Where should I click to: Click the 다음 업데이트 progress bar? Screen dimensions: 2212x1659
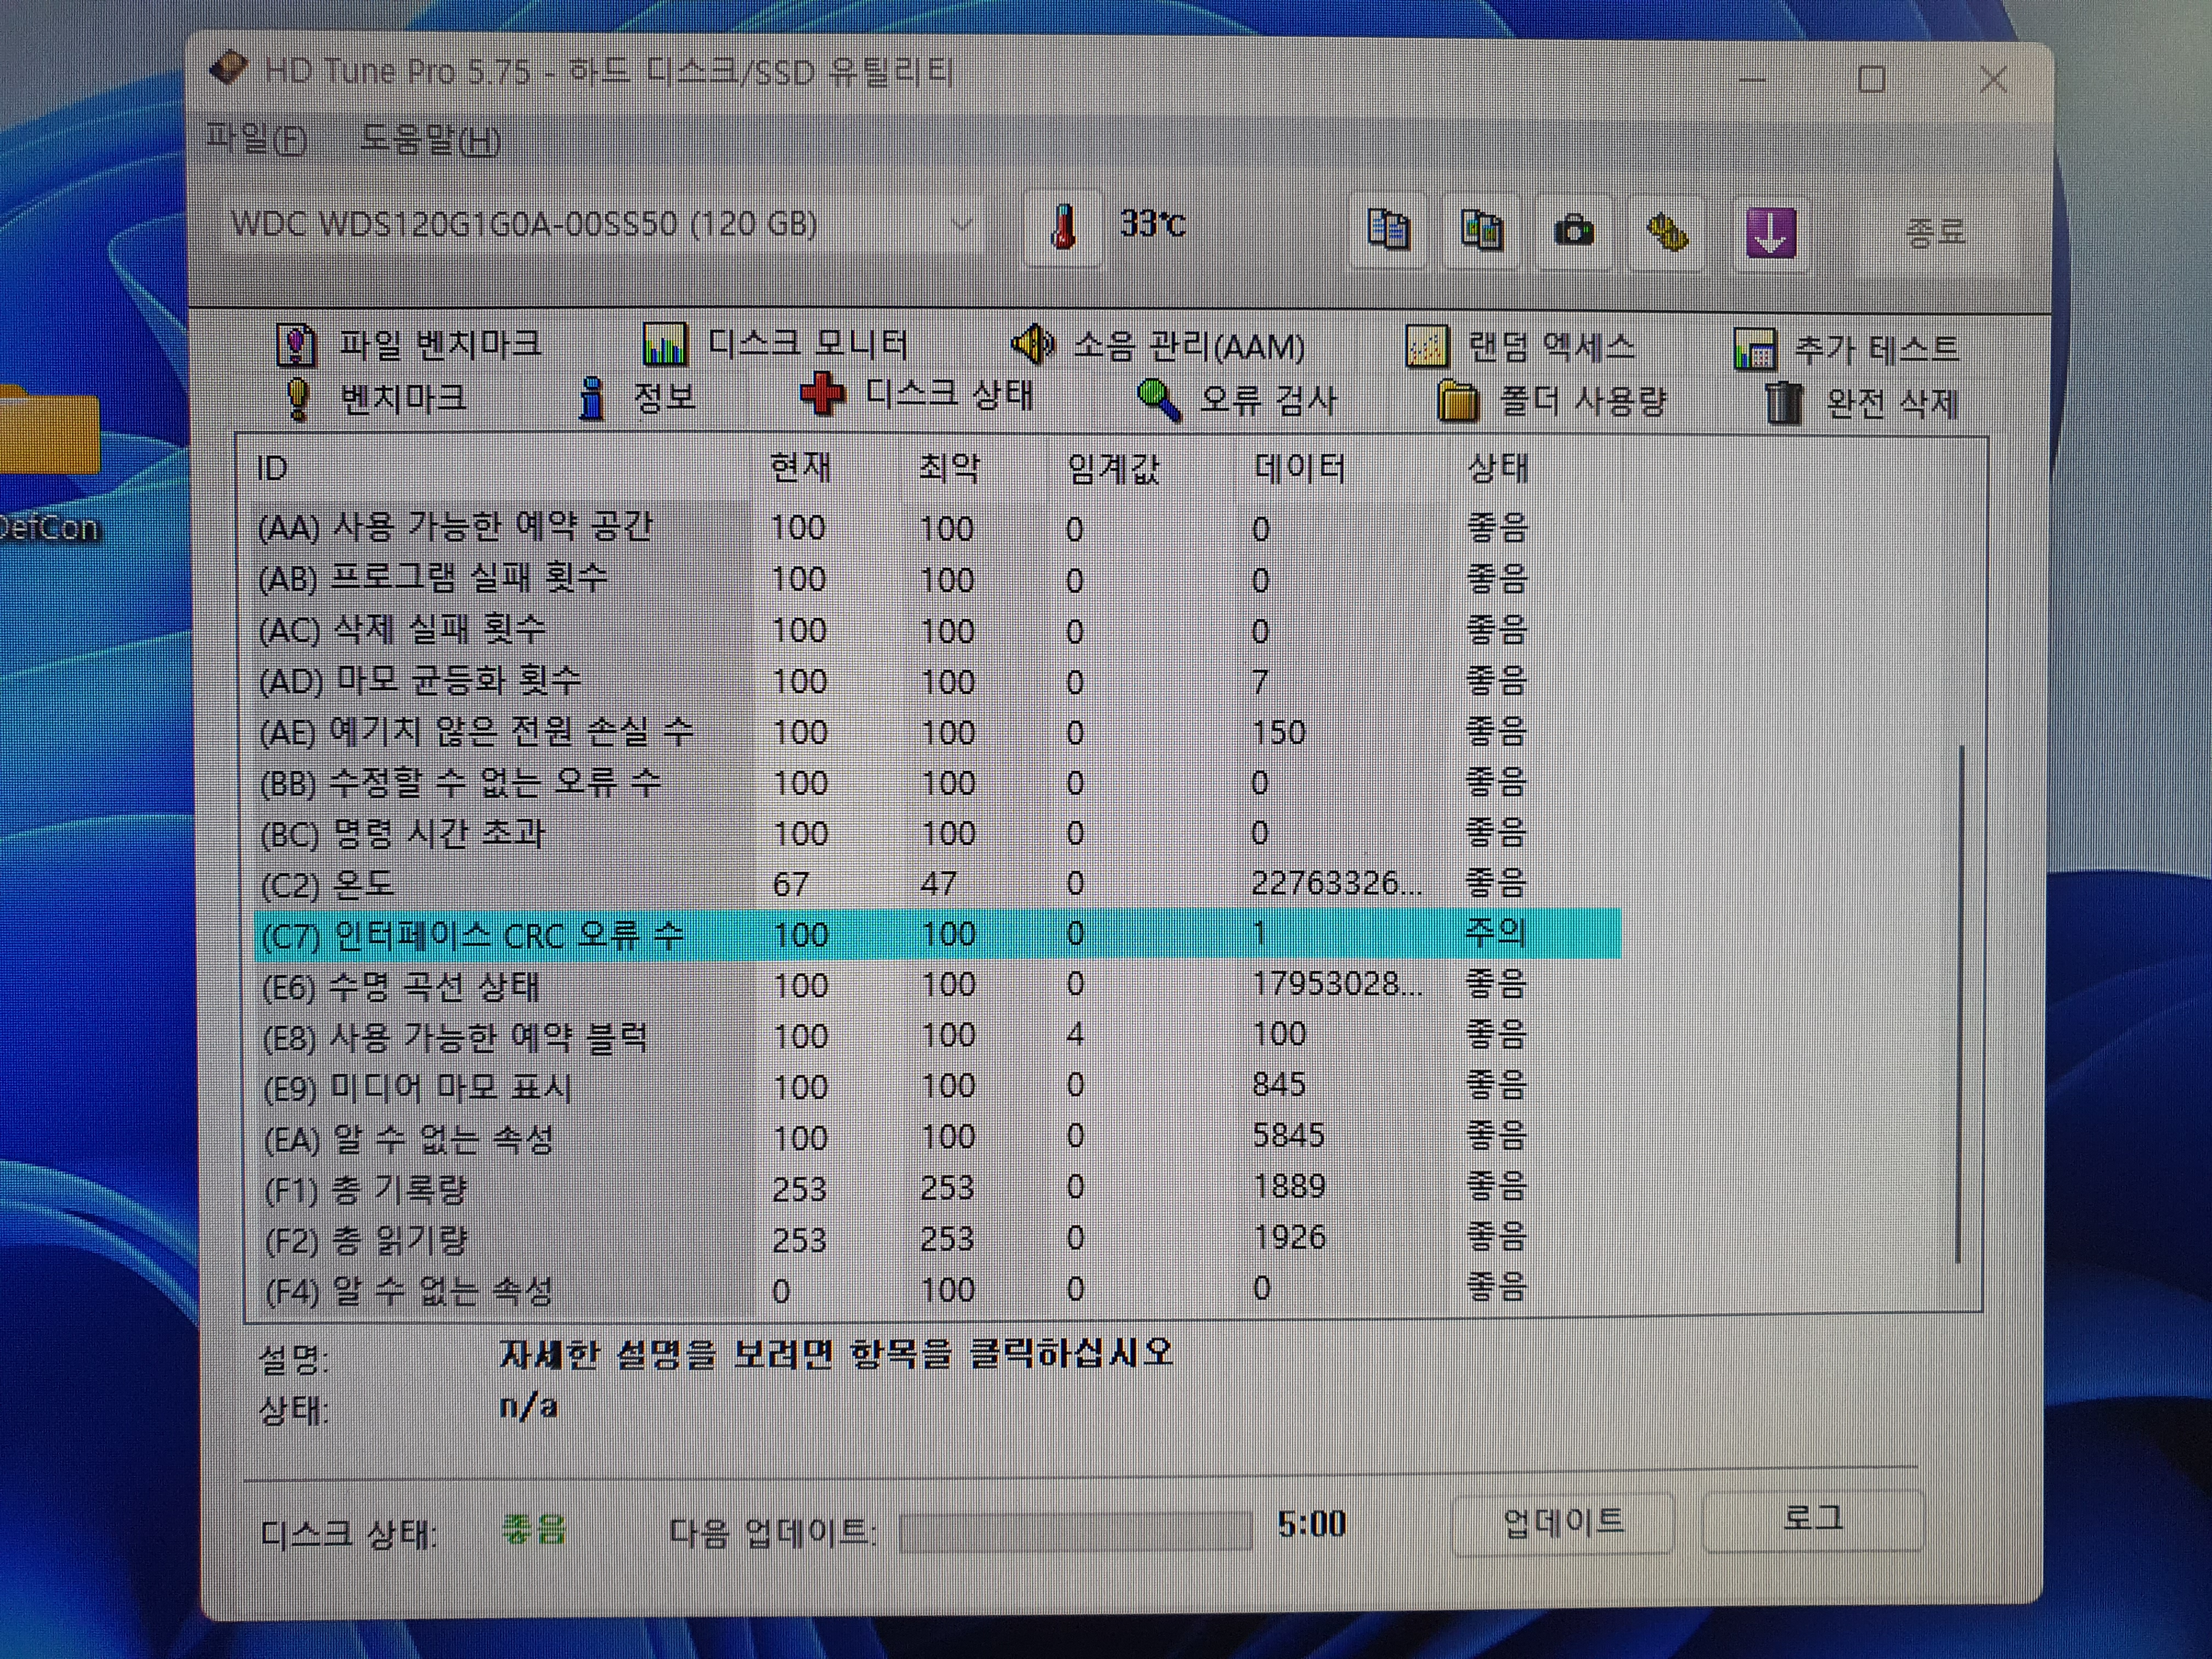click(x=1075, y=1531)
